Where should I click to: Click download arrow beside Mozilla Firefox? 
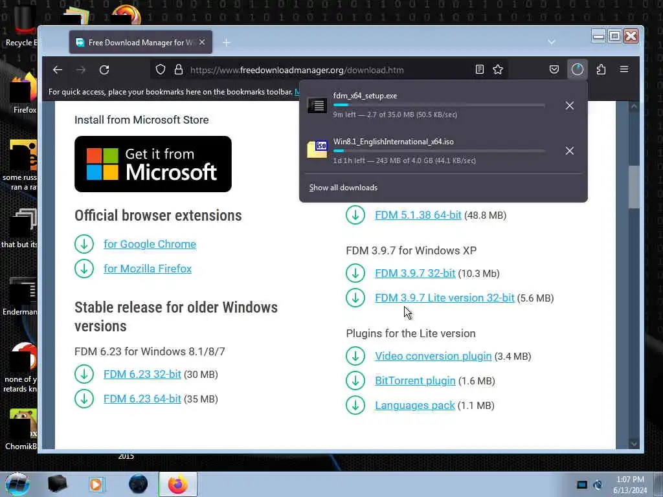84,269
